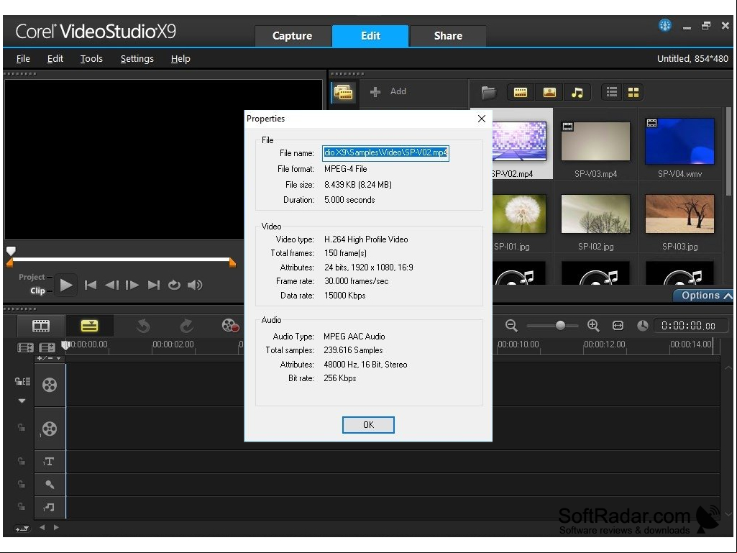Viewport: 737px width, 553px height.
Task: Select the SP-V03.mp4 thumbnail
Action: point(595,142)
